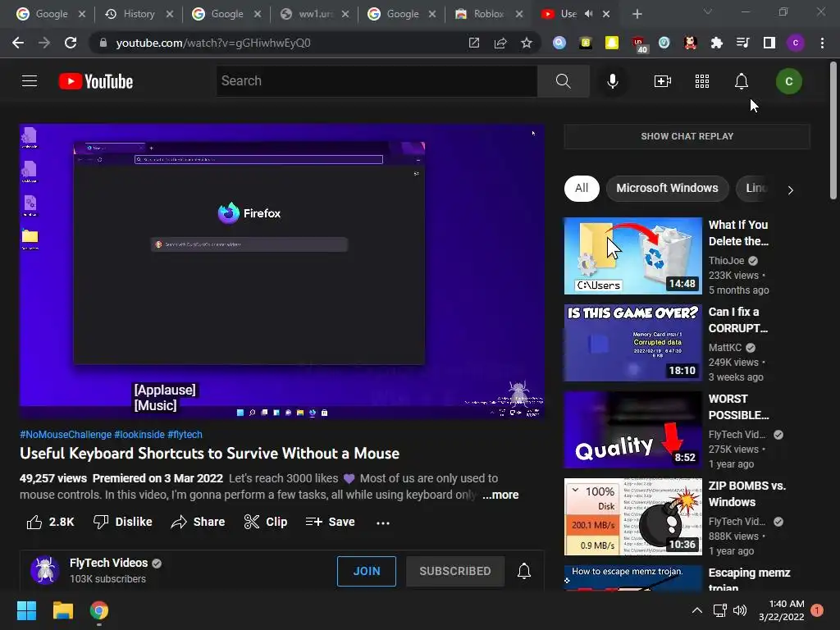
Task: Open the volume speaker tray icon
Action: [740, 610]
